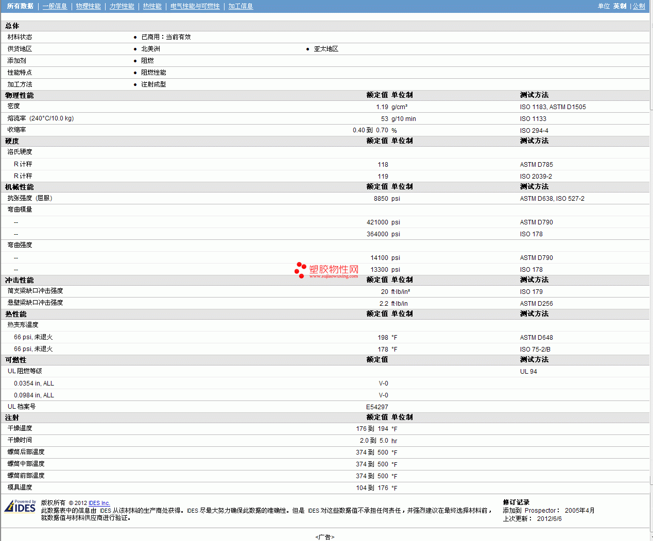
Task: Switch to the 物理性能 tab
Action: [x=88, y=6]
